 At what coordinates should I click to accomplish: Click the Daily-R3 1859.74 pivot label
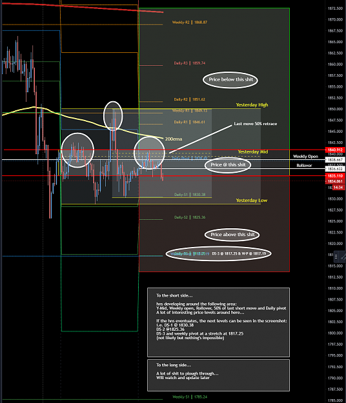pyautogui.click(x=190, y=63)
